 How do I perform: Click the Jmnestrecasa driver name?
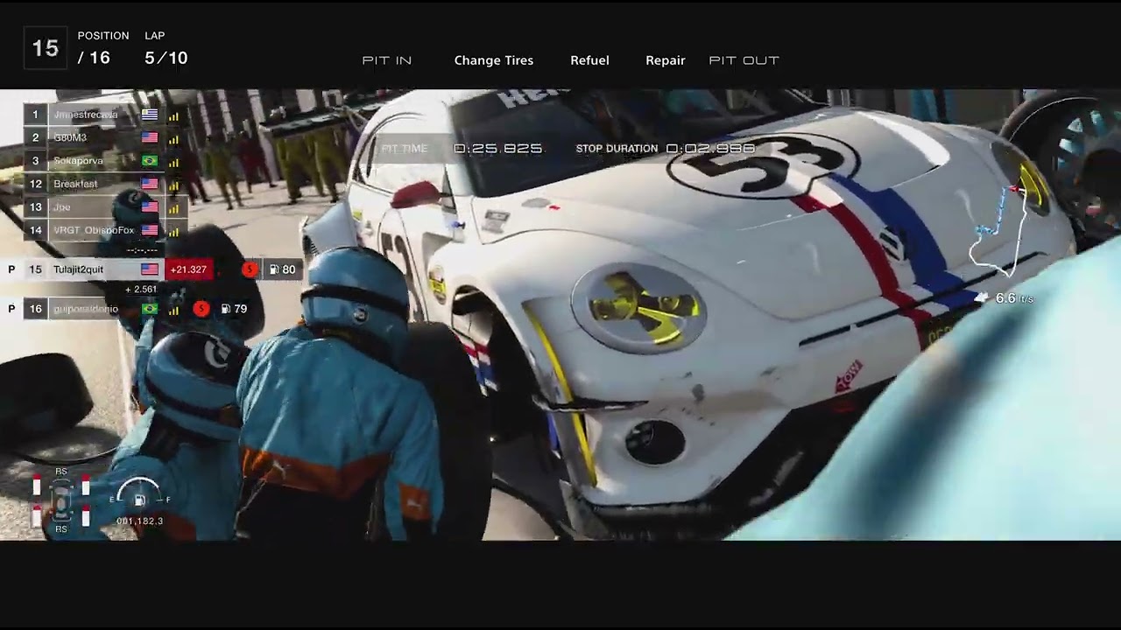86,115
